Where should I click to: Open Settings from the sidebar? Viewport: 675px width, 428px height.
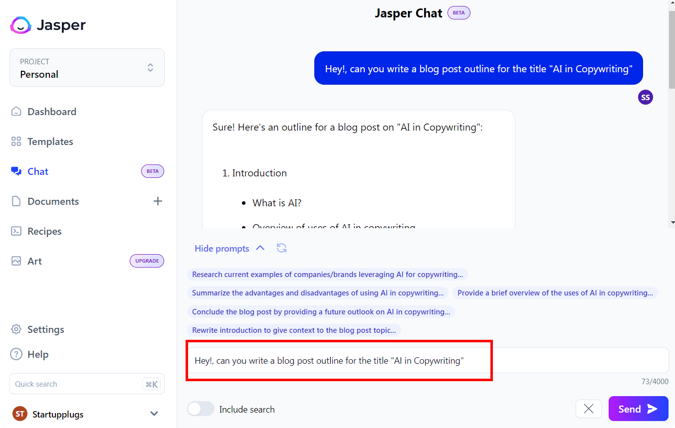tap(46, 329)
